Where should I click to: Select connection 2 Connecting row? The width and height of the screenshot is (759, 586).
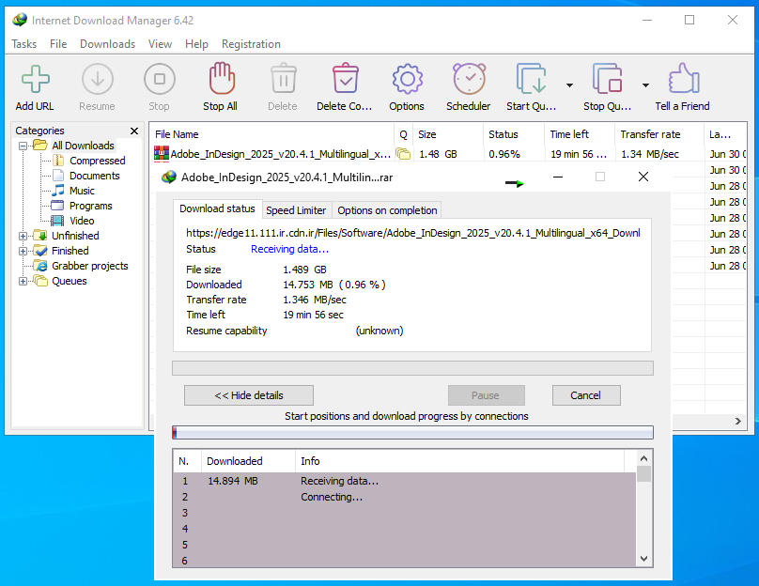point(404,497)
